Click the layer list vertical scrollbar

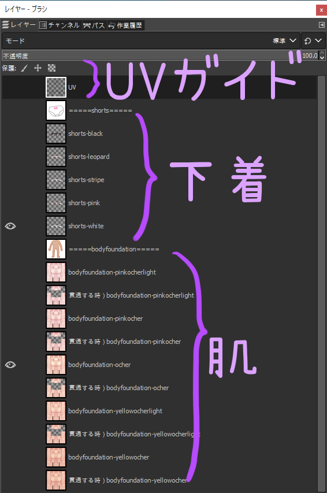(321, 283)
